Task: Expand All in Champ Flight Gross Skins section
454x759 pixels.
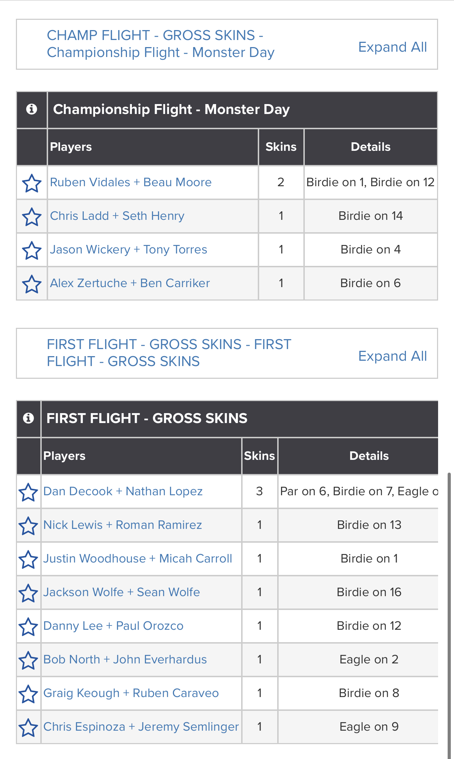Action: [392, 47]
